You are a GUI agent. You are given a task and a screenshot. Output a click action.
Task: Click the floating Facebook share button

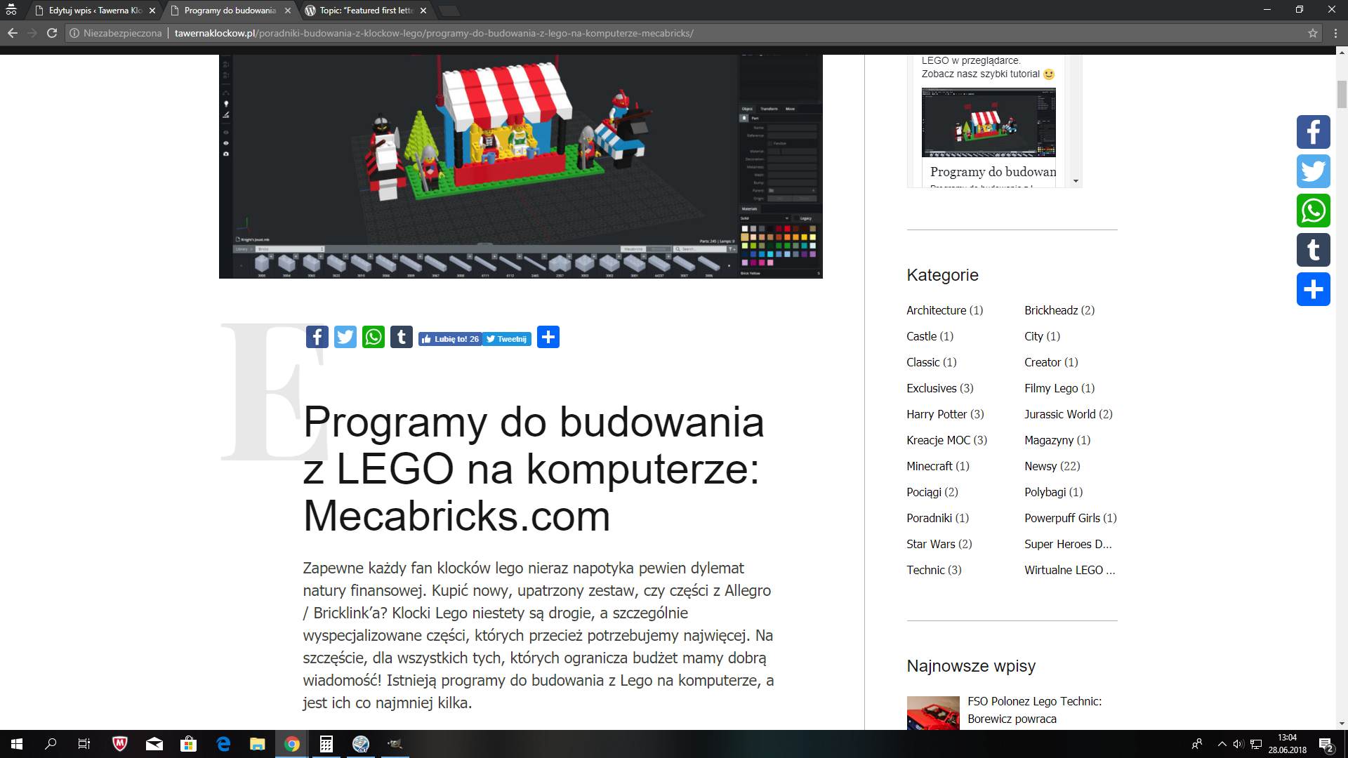[1313, 132]
